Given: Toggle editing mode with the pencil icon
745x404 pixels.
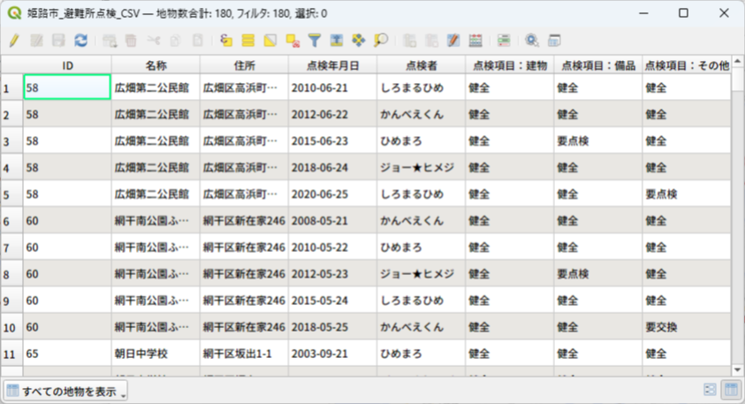Looking at the screenshot, I should point(14,41).
